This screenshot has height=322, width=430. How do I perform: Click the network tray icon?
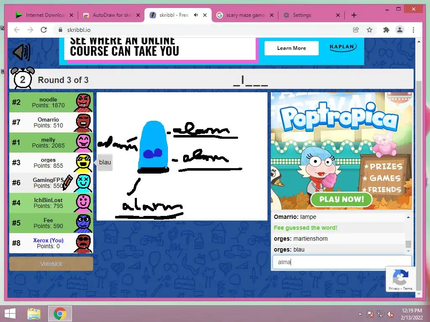pyautogui.click(x=380, y=314)
